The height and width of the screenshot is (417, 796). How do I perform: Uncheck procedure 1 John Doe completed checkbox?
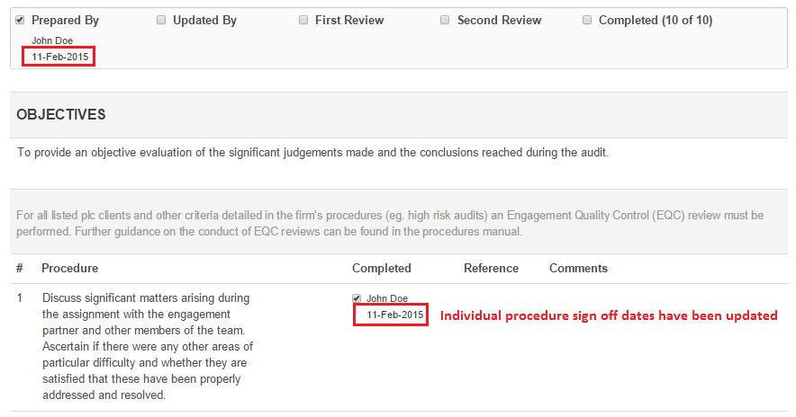[x=357, y=298]
